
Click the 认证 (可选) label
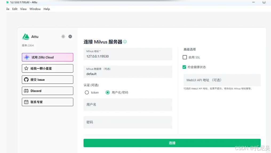coord(91,85)
